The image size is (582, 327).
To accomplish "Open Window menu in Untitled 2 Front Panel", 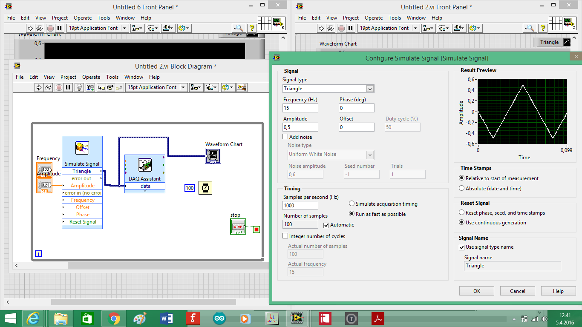I will tap(416, 18).
